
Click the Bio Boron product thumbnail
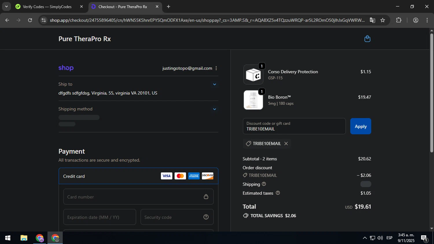(x=253, y=100)
